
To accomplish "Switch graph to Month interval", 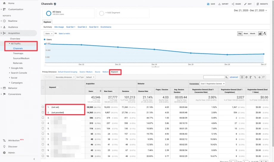I will (x=253, y=34).
